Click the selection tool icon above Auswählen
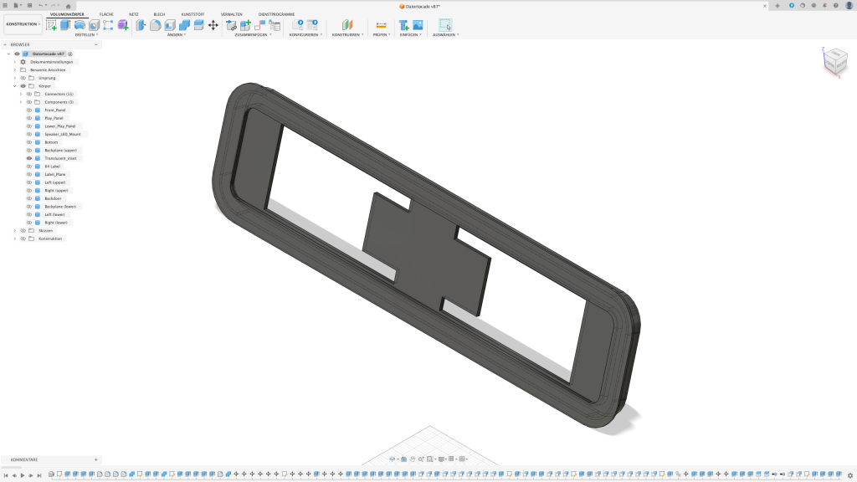Image resolution: width=857 pixels, height=482 pixels. (444, 25)
